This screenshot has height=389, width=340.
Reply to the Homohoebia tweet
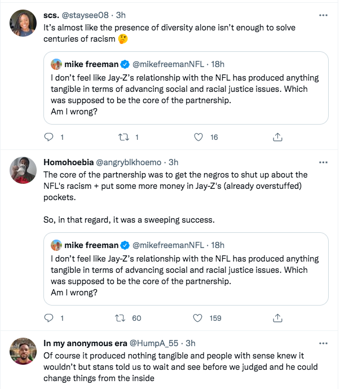pos(48,318)
